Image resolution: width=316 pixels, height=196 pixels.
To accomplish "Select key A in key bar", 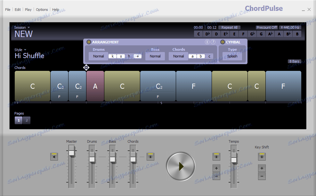I will pos(279,34).
